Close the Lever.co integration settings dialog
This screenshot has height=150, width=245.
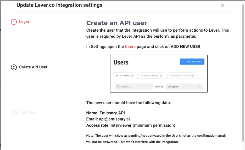[x=222, y=5]
